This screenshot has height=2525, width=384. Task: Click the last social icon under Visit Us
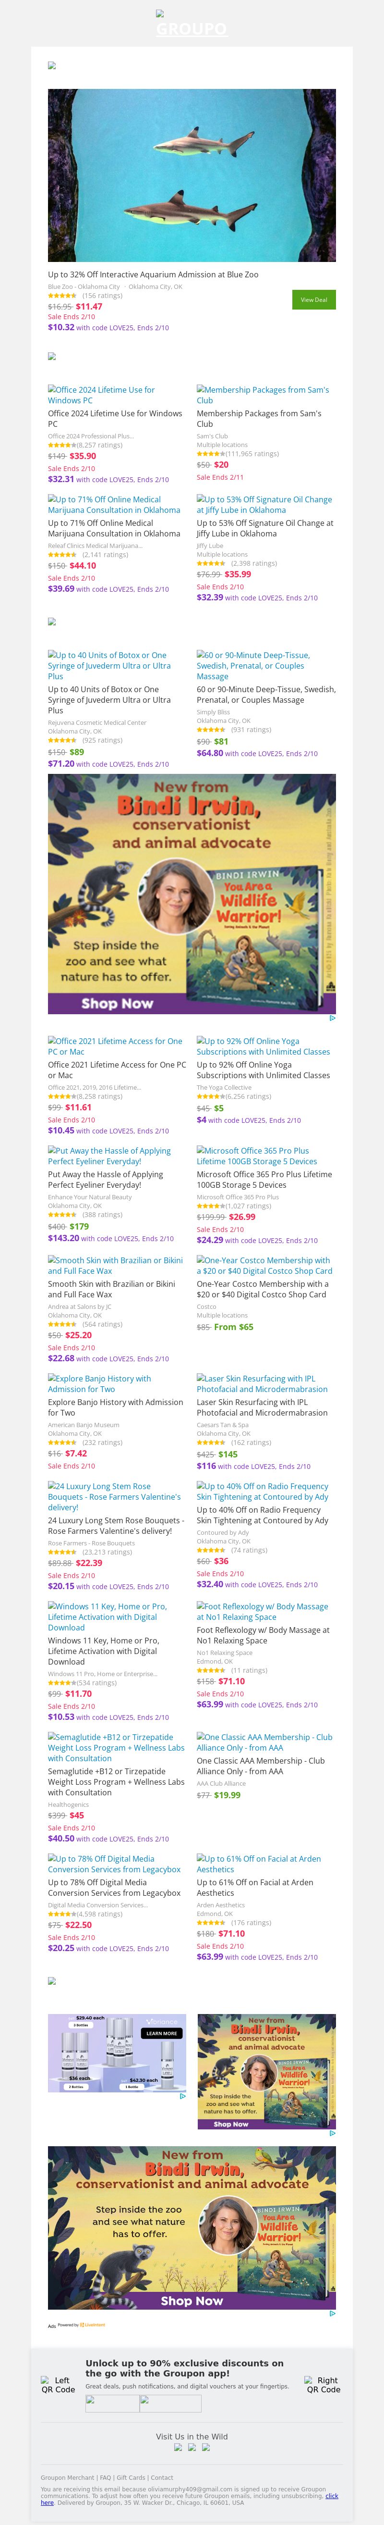coord(206,2447)
